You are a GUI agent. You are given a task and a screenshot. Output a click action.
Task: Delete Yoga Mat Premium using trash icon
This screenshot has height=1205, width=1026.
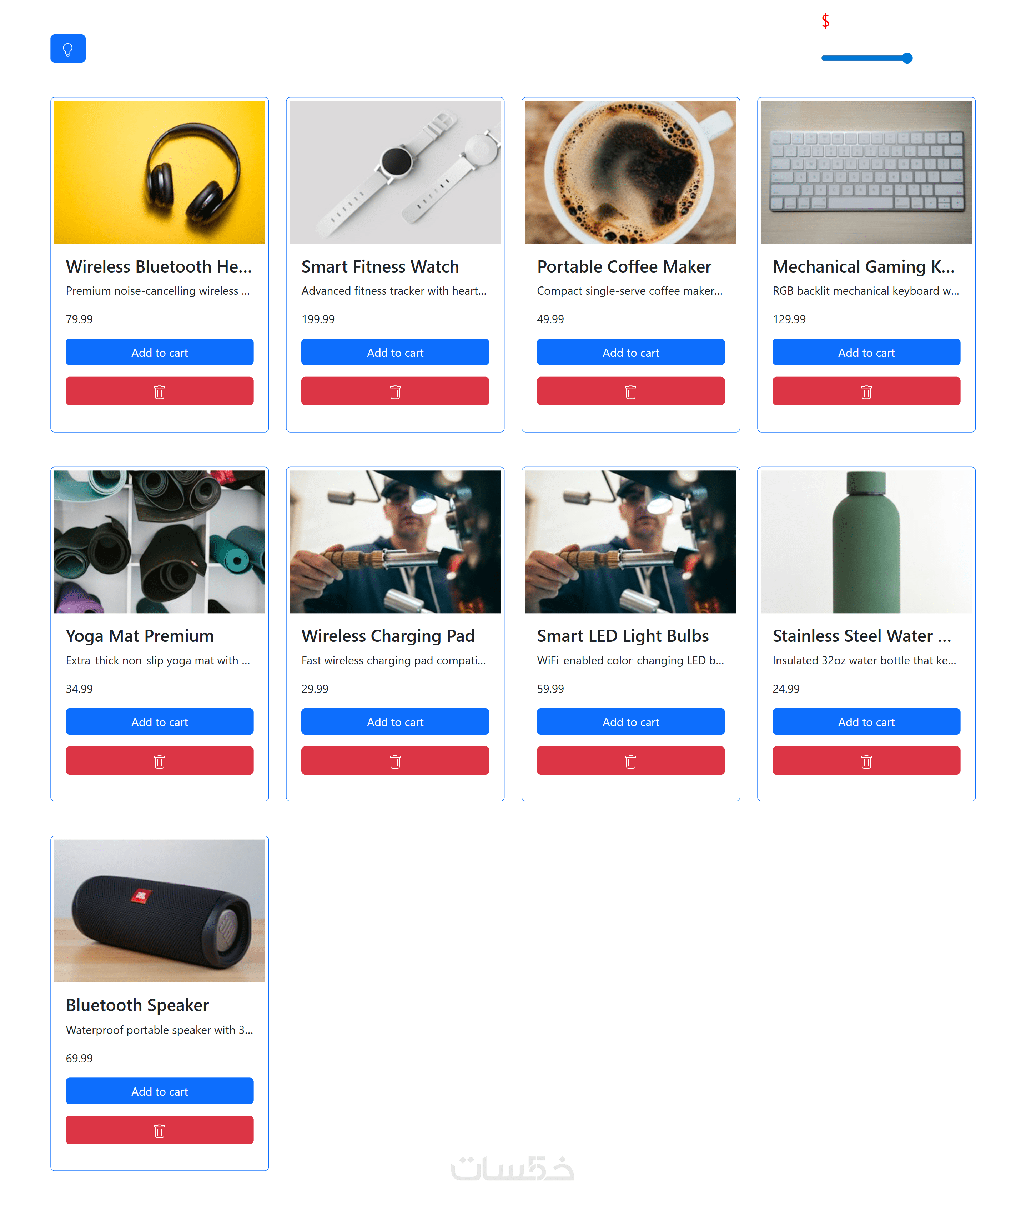tap(159, 761)
